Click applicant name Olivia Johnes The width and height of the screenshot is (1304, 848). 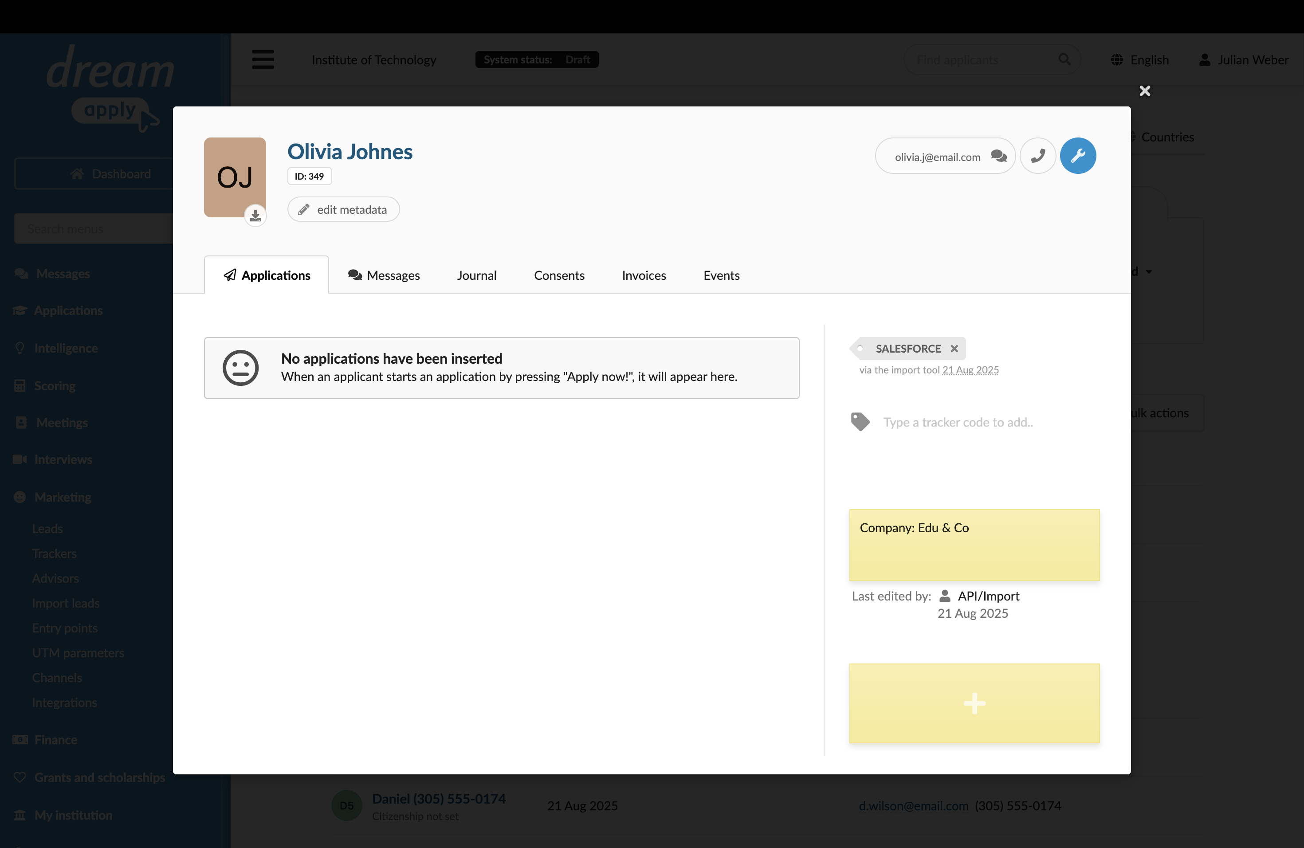pos(350,152)
